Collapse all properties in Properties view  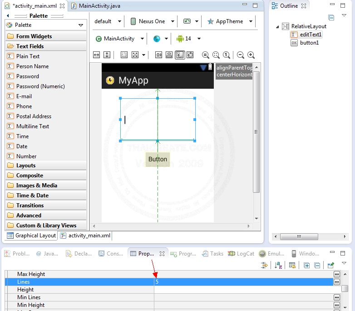(317, 265)
